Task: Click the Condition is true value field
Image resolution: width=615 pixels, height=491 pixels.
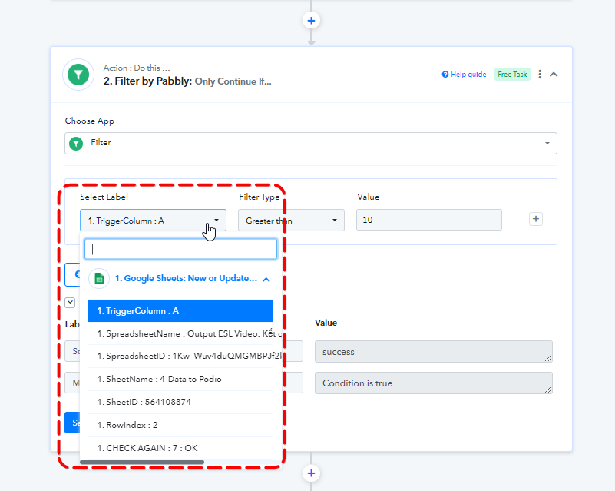Action: point(433,383)
